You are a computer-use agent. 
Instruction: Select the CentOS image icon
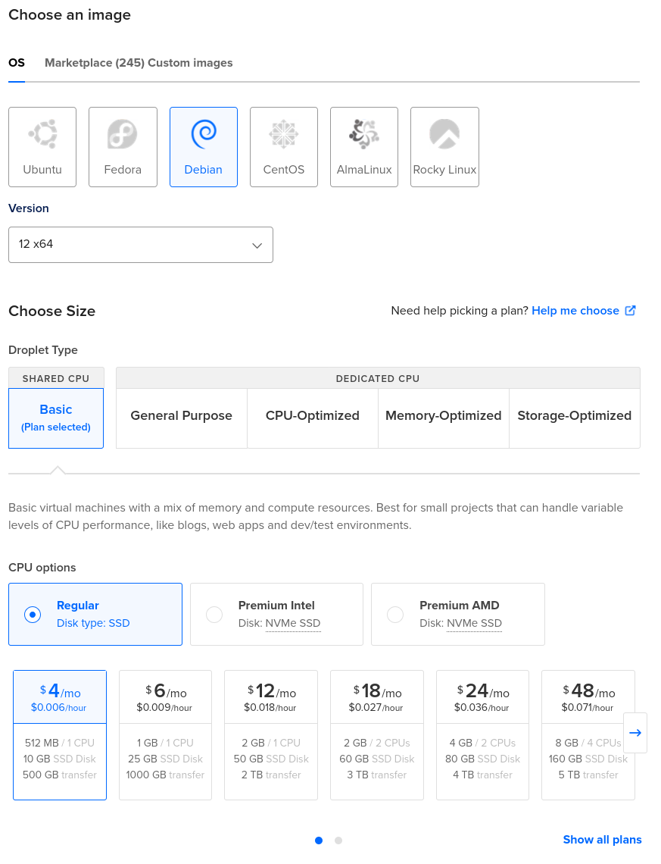click(x=284, y=135)
